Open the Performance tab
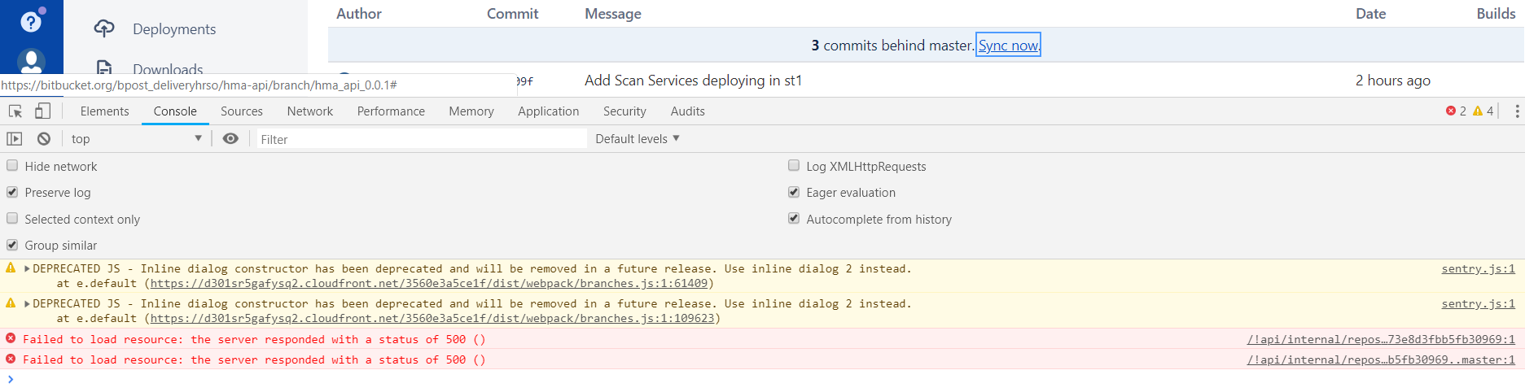 (391, 111)
